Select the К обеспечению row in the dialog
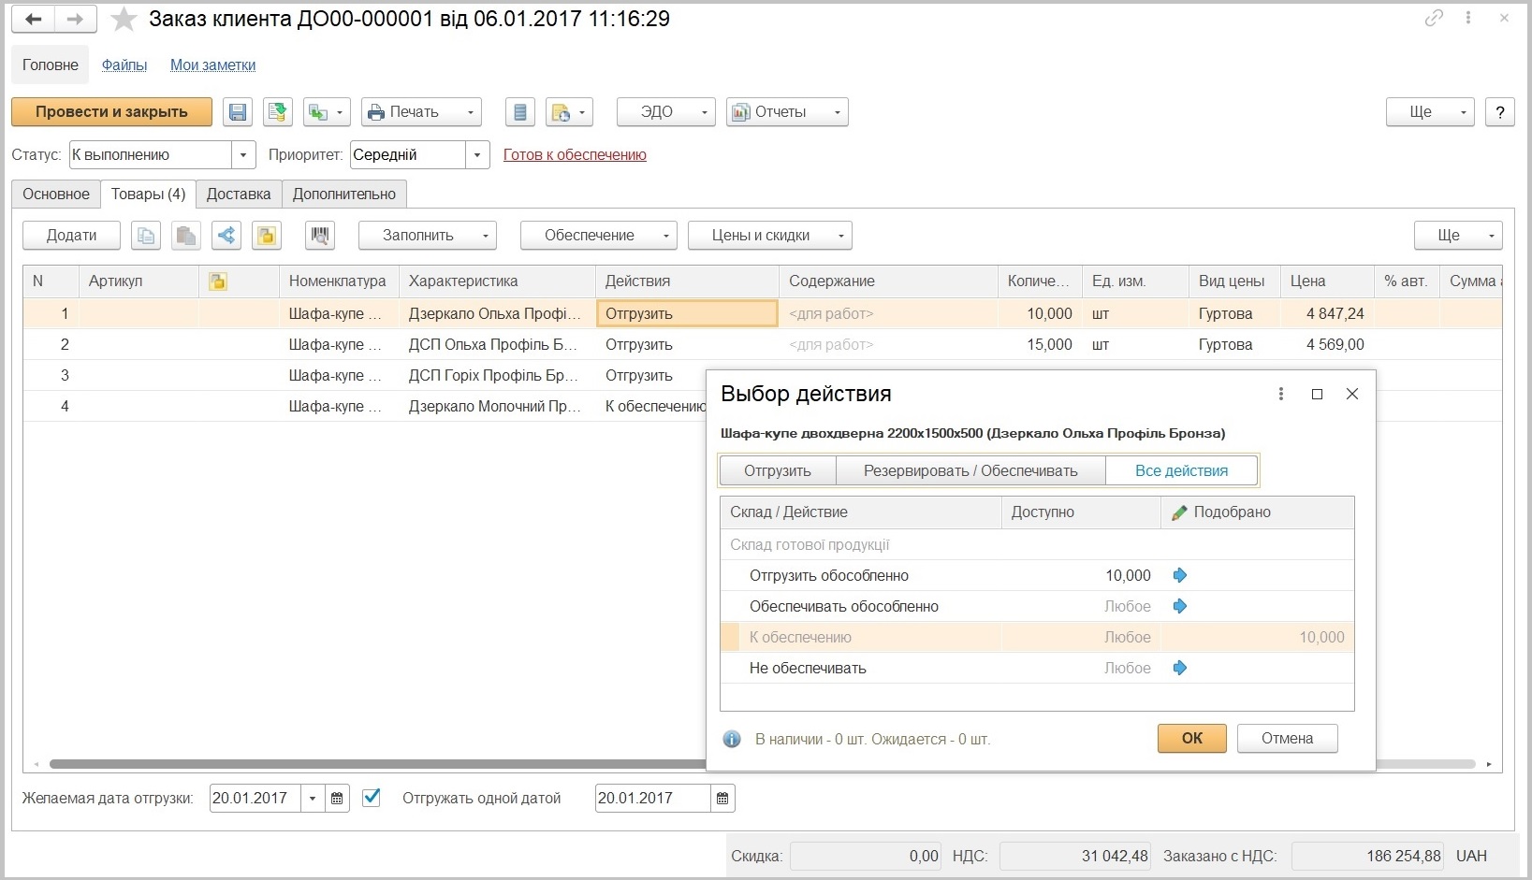Viewport: 1532px width, 880px height. [1037, 637]
